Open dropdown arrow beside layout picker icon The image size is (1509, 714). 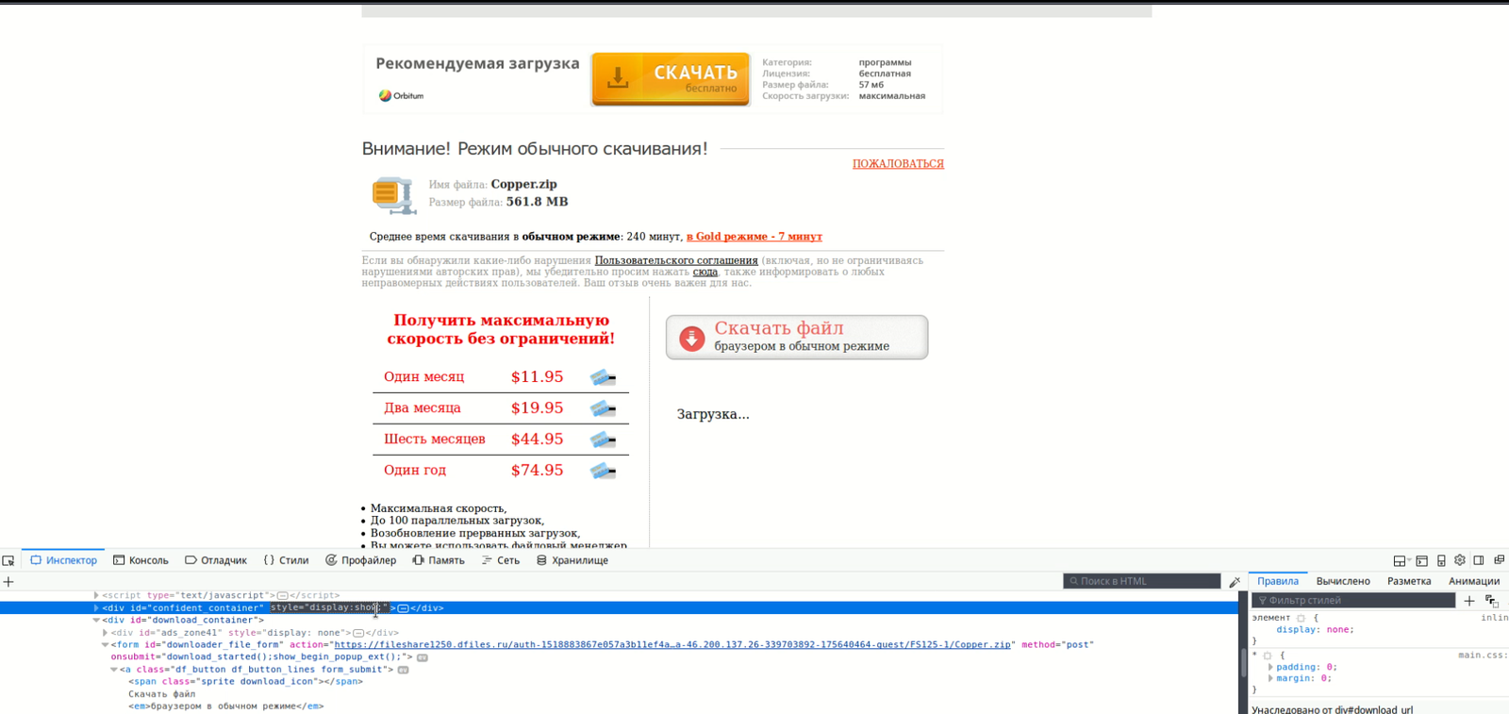click(x=1409, y=560)
